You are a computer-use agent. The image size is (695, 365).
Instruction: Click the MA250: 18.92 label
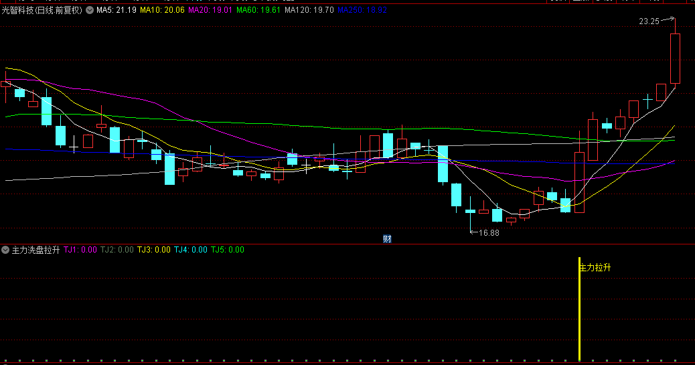[362, 10]
